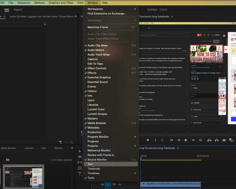Switch to the Markers panel tab
Image resolution: width=236 pixels, height=189 pixels.
58,148
